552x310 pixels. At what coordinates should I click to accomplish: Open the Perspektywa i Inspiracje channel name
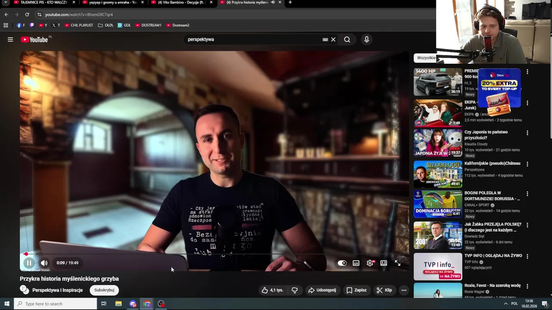click(x=57, y=290)
